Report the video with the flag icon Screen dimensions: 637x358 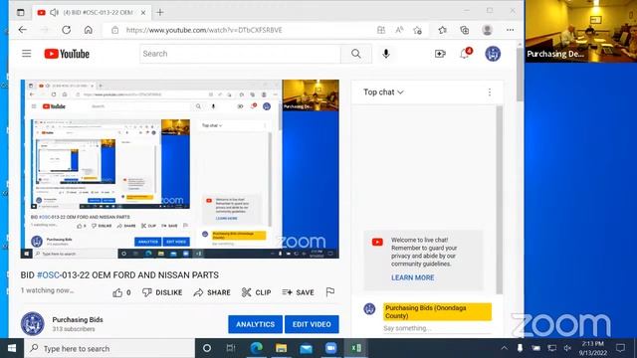pyautogui.click(x=330, y=291)
